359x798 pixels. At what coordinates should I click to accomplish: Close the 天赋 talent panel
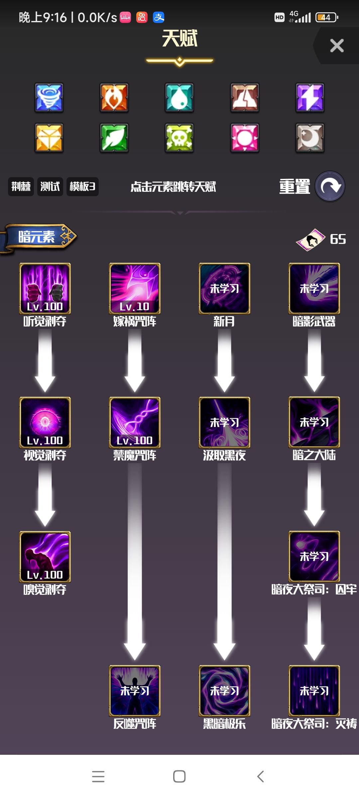[337, 46]
